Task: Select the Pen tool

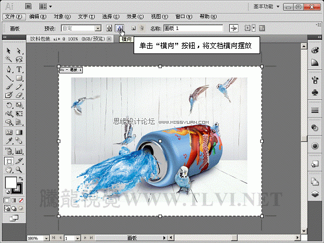Action: tap(9, 69)
